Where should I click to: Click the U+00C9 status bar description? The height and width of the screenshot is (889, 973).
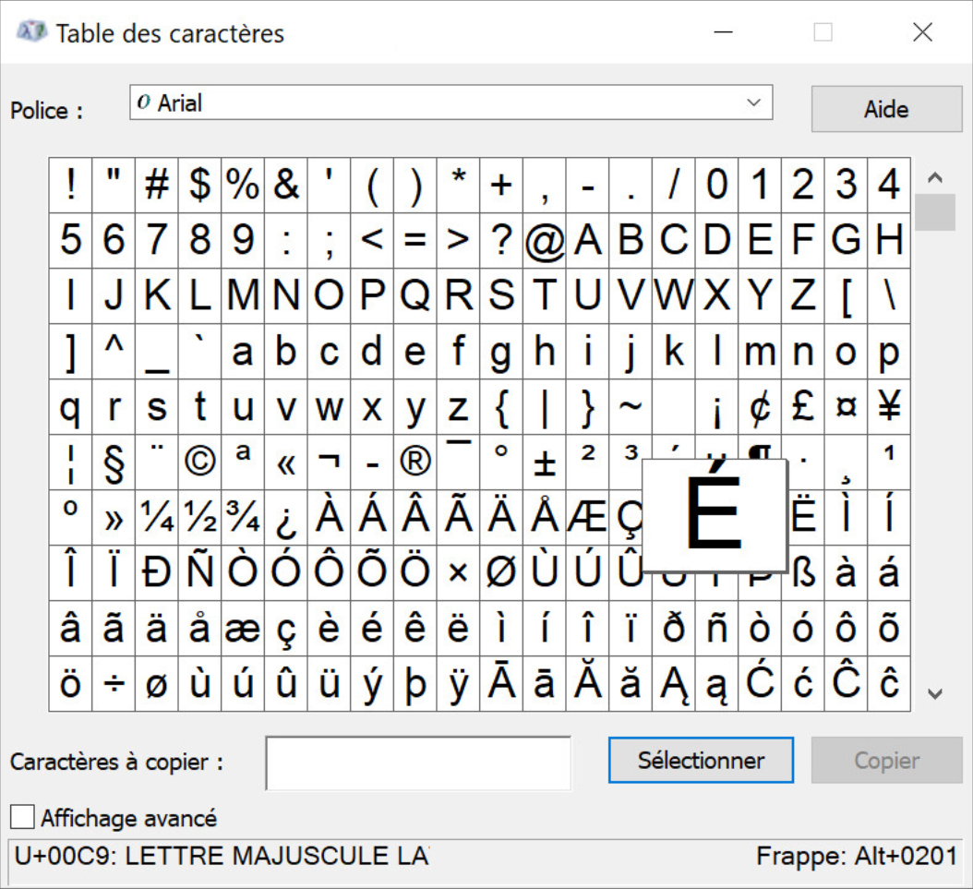tap(222, 856)
